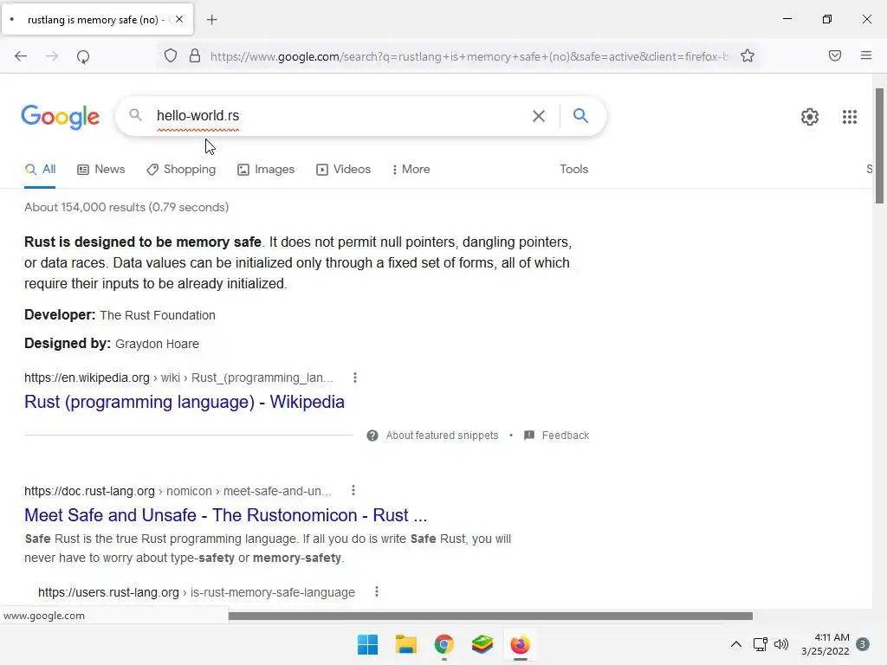Viewport: 887px width, 665px height.
Task: Open Rust (programming language) - Wikipedia link
Action: (x=185, y=402)
